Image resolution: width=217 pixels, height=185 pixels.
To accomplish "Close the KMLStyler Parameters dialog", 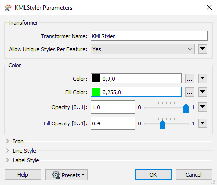I will (x=209, y=7).
